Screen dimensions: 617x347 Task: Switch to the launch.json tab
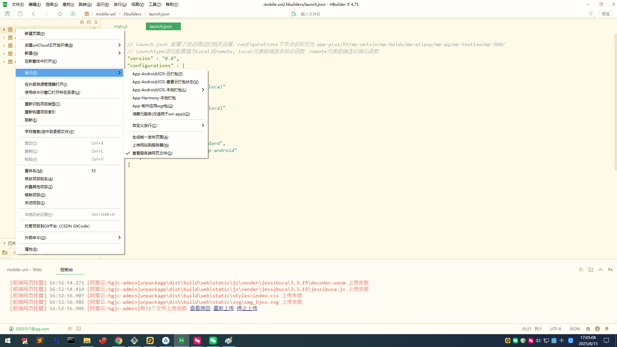163,26
